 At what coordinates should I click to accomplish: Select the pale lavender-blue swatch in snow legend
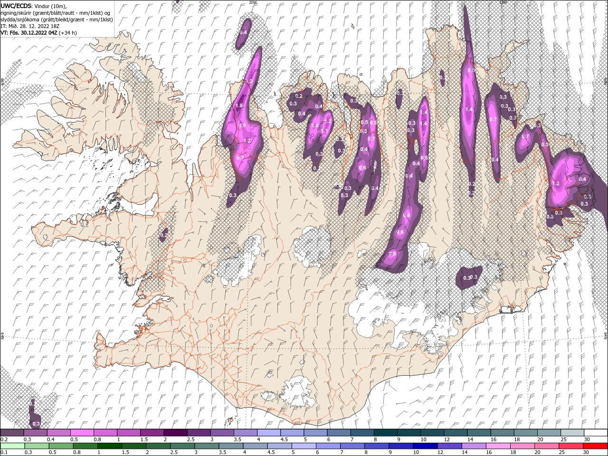point(269,433)
